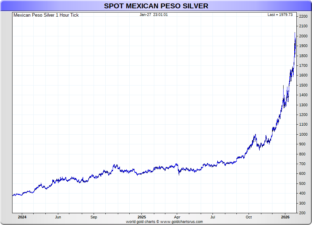Click the Sep x-axis label
The height and width of the screenshot is (225, 312).
tap(94, 217)
